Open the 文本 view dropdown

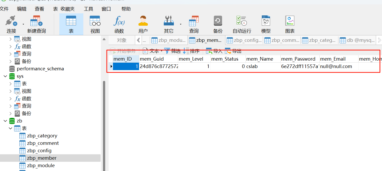[x=152, y=51]
